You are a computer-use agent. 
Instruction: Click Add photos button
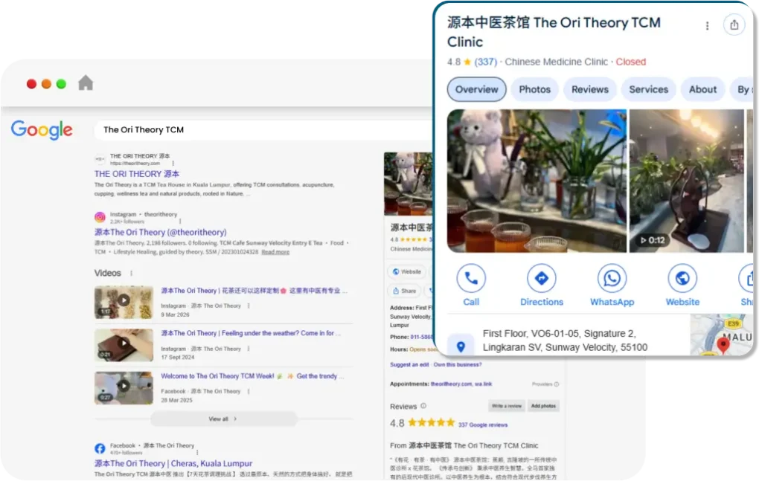(x=543, y=406)
